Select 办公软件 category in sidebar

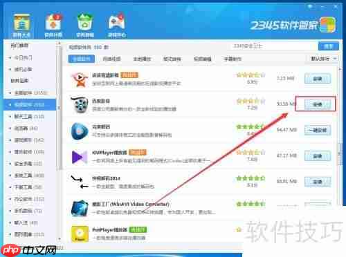point(29,199)
